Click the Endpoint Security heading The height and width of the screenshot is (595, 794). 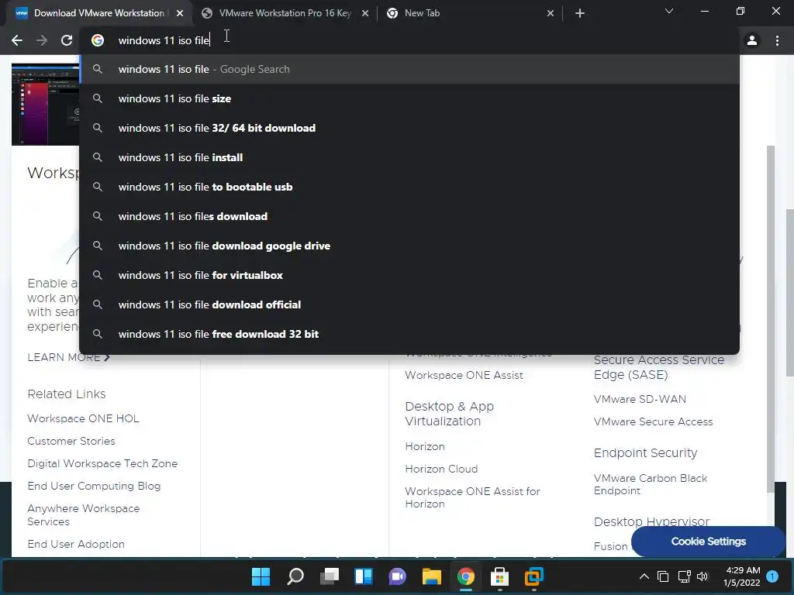pos(646,452)
